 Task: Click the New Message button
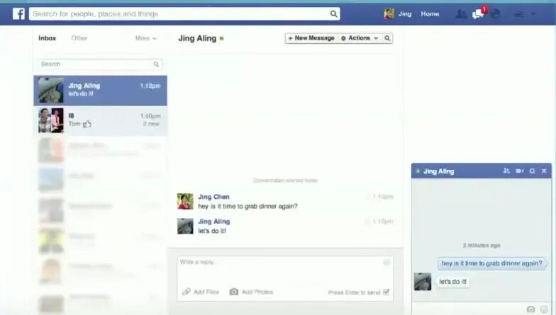click(311, 38)
